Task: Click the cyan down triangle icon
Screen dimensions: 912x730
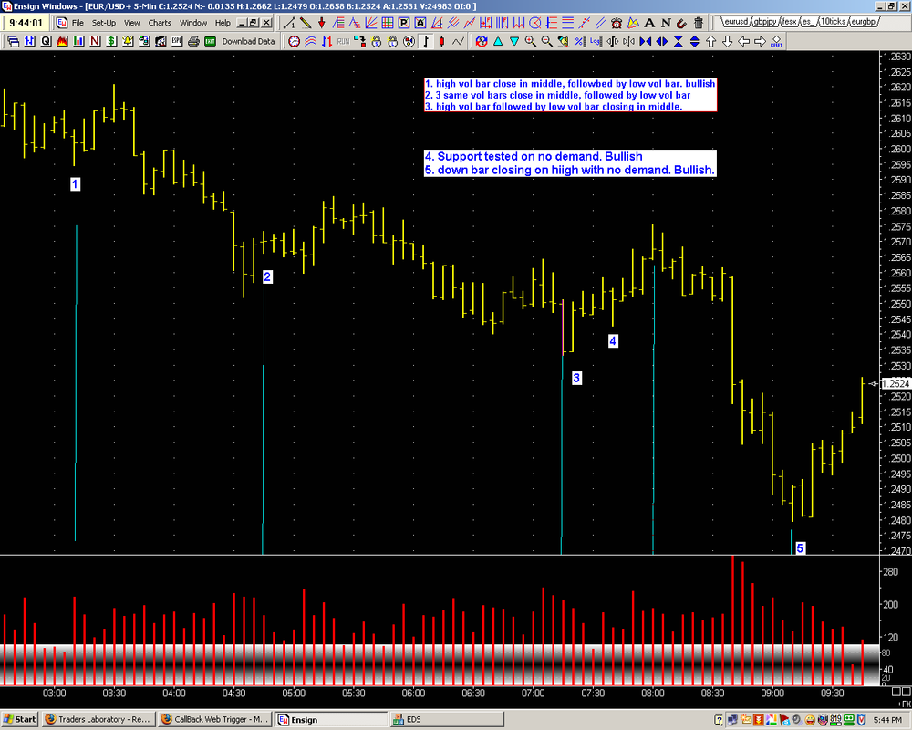Action: coord(514,41)
